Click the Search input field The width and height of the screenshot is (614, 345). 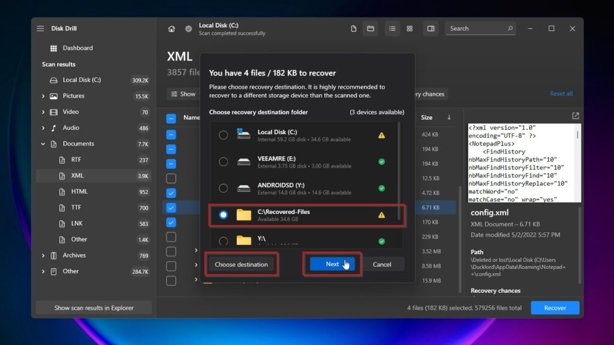click(x=480, y=29)
